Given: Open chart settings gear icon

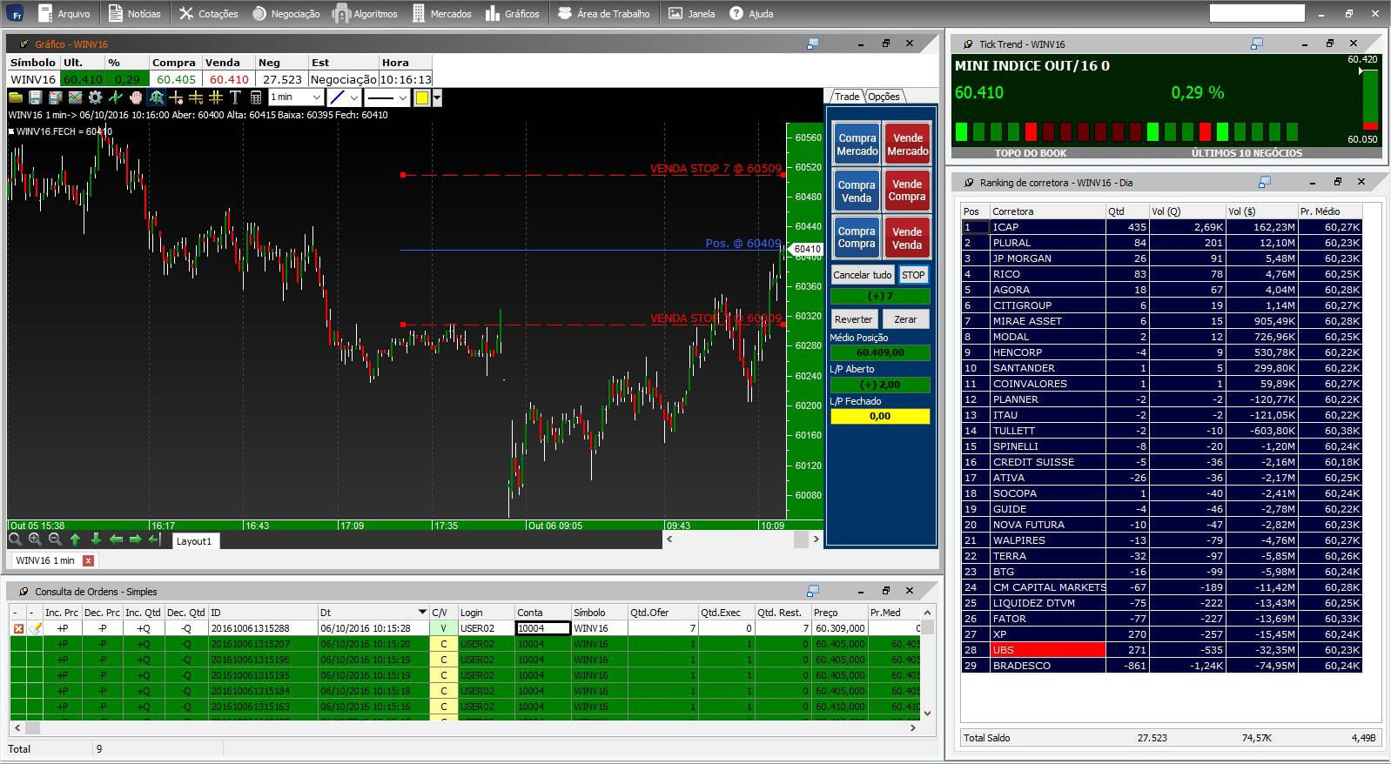Looking at the screenshot, I should (95, 97).
